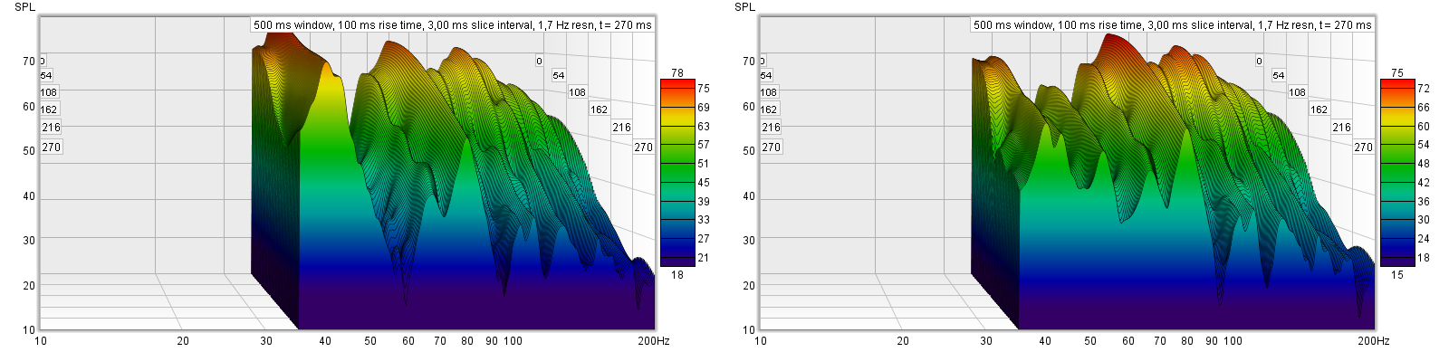This screenshot has width=1449, height=352.
Task: Click the 216 rear slice label in left plot
Action: coord(621,127)
